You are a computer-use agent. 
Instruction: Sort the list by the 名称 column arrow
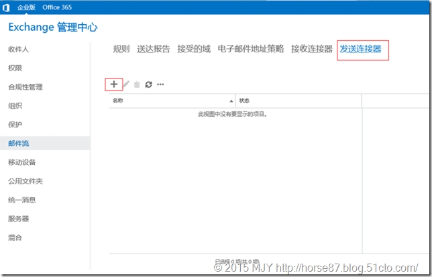pyautogui.click(x=231, y=101)
